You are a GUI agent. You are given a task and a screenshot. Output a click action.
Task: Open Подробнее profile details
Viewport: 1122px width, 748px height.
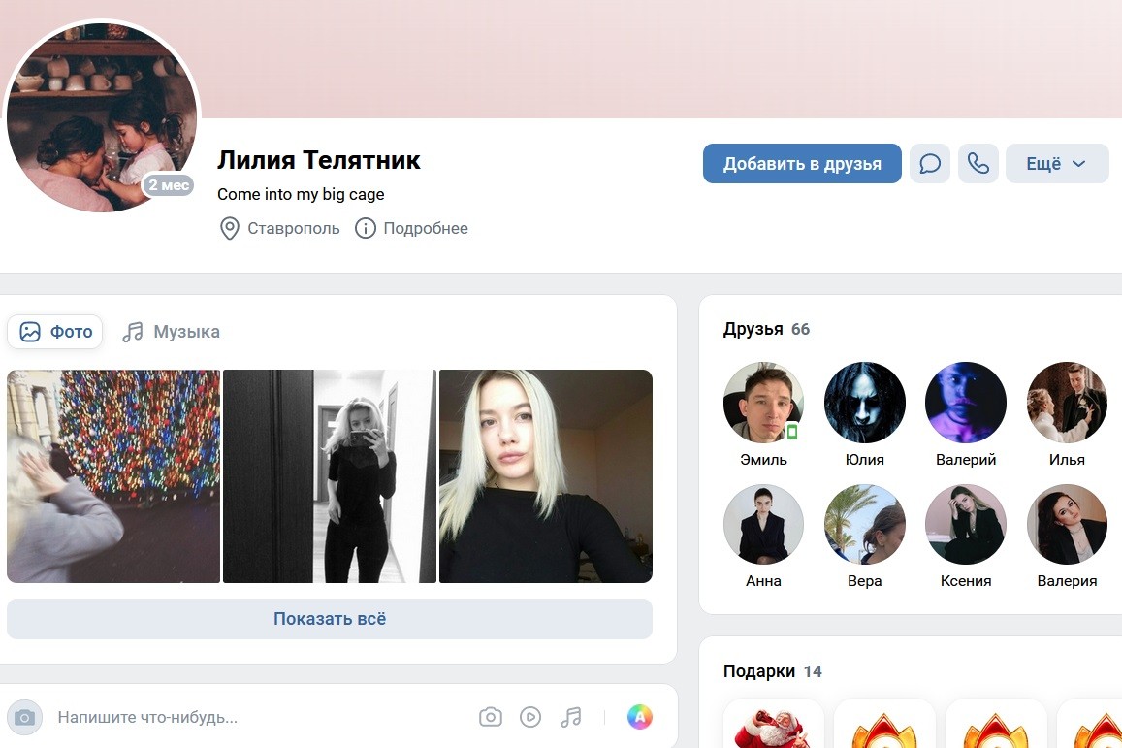pyautogui.click(x=426, y=228)
